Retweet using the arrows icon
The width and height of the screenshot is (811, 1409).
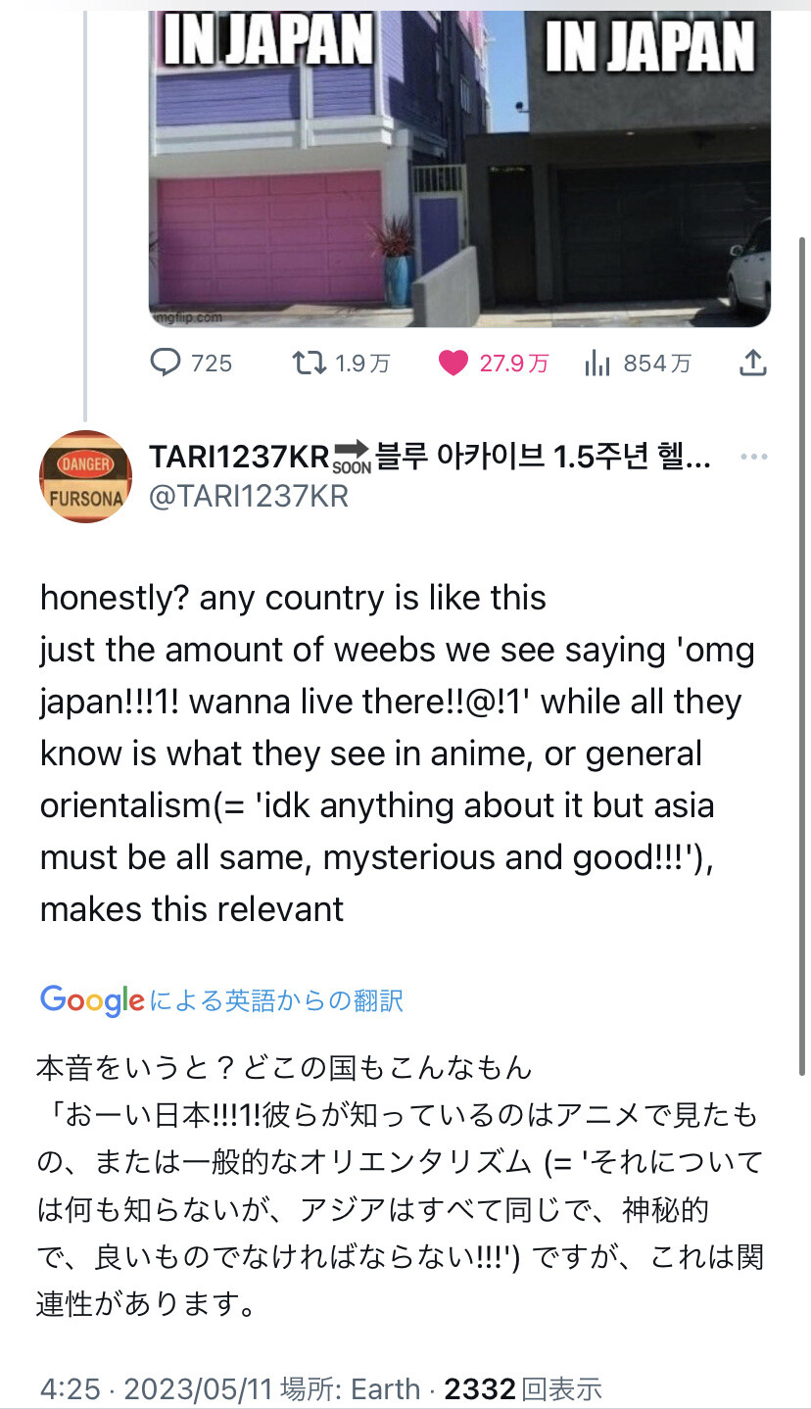click(x=309, y=364)
